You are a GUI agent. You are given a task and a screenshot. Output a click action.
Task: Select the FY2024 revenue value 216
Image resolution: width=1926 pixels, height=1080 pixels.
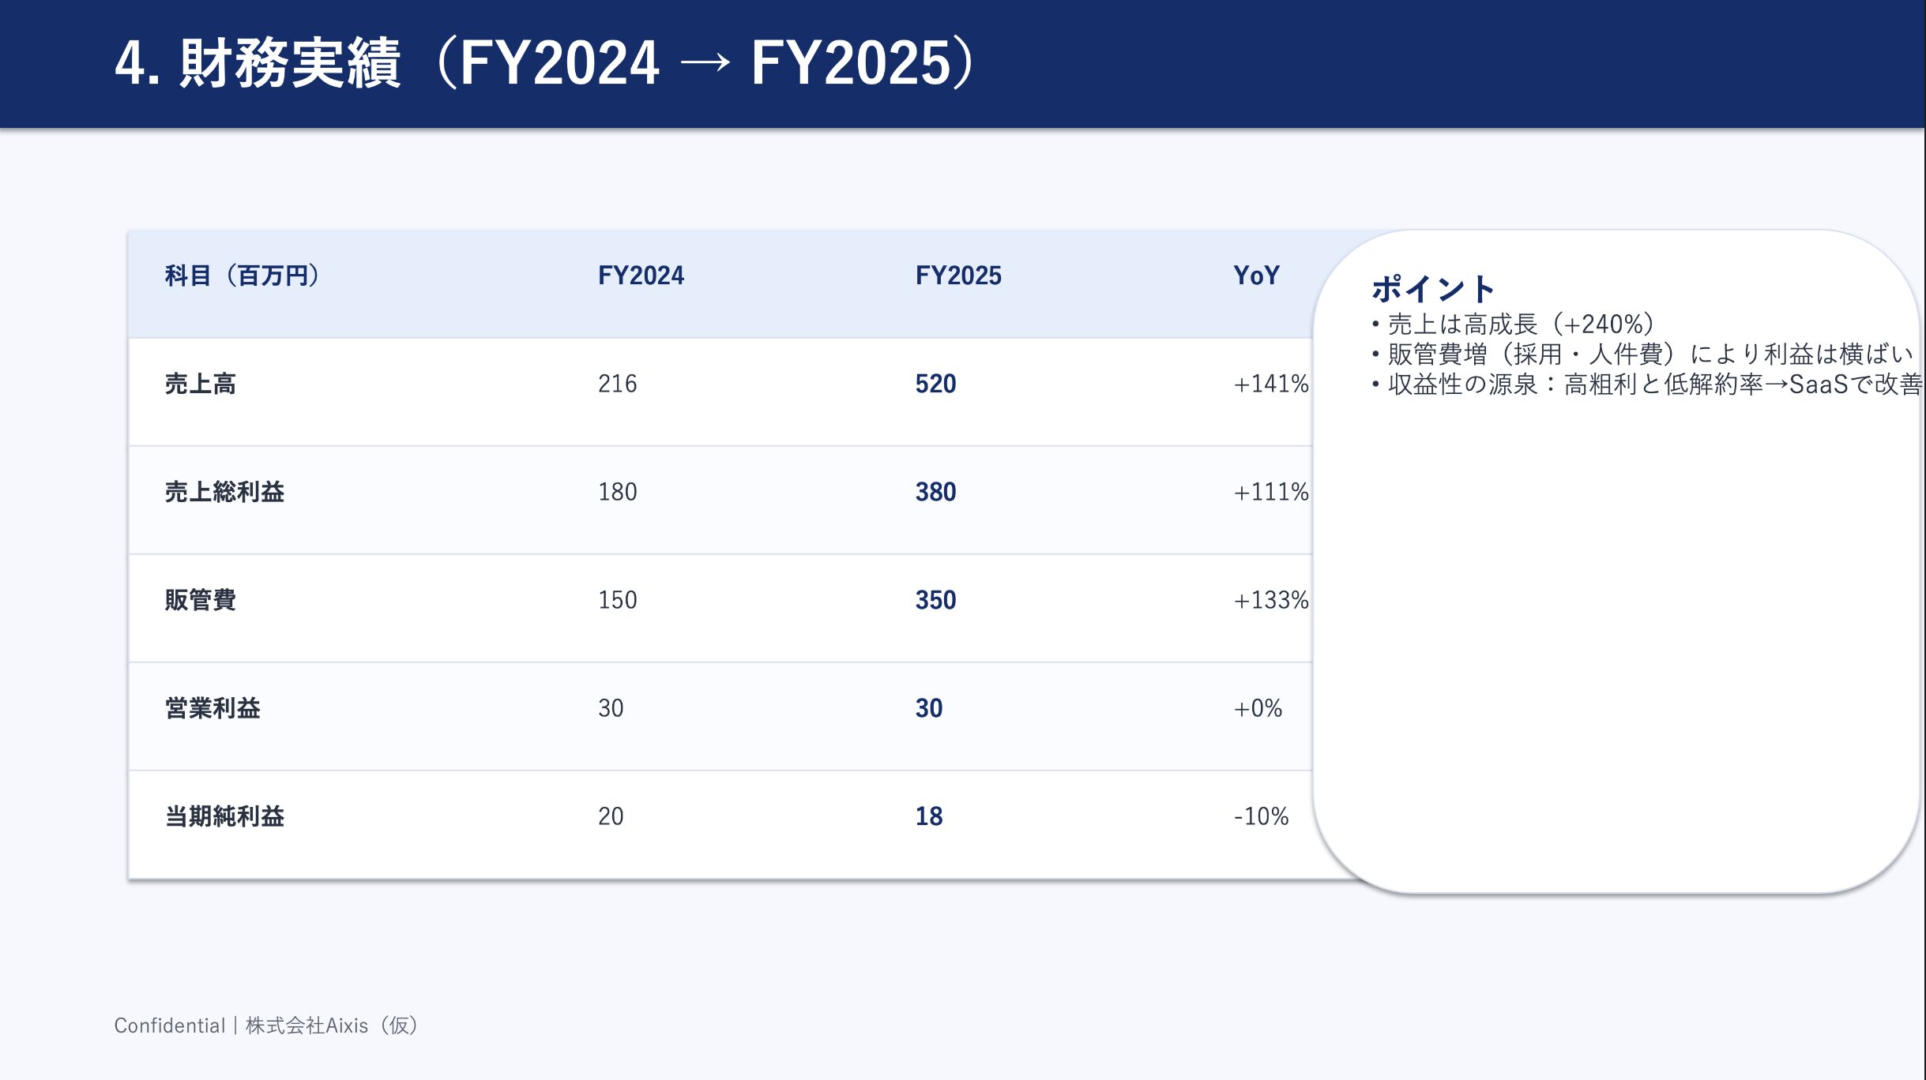point(617,384)
